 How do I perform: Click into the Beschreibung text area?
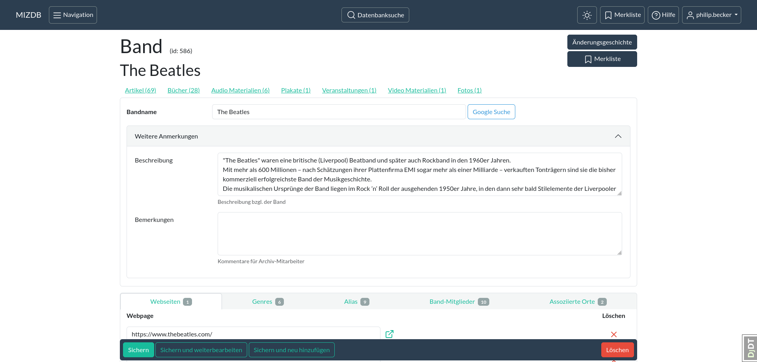click(x=420, y=174)
